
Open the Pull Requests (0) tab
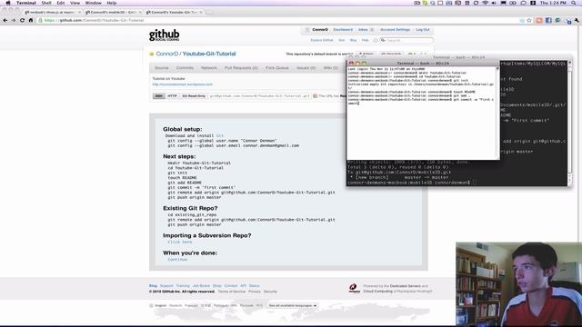(x=241, y=68)
